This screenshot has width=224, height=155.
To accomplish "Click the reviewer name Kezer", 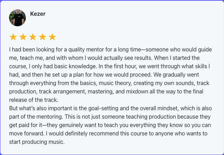I will click(38, 14).
